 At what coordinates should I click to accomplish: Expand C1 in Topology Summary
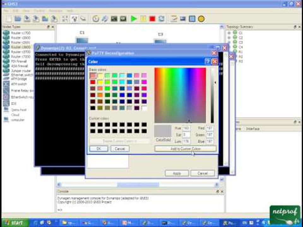click(x=229, y=33)
